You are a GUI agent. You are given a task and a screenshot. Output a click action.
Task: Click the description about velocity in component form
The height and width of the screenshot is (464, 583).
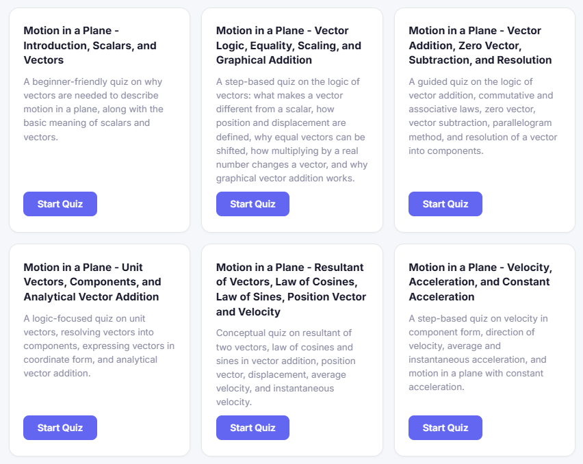pyautogui.click(x=478, y=352)
